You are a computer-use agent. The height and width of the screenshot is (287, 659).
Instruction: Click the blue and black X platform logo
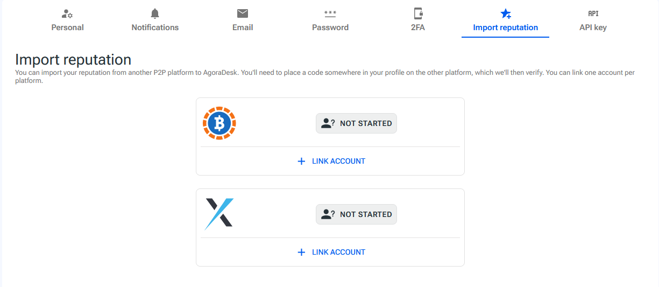tap(219, 214)
